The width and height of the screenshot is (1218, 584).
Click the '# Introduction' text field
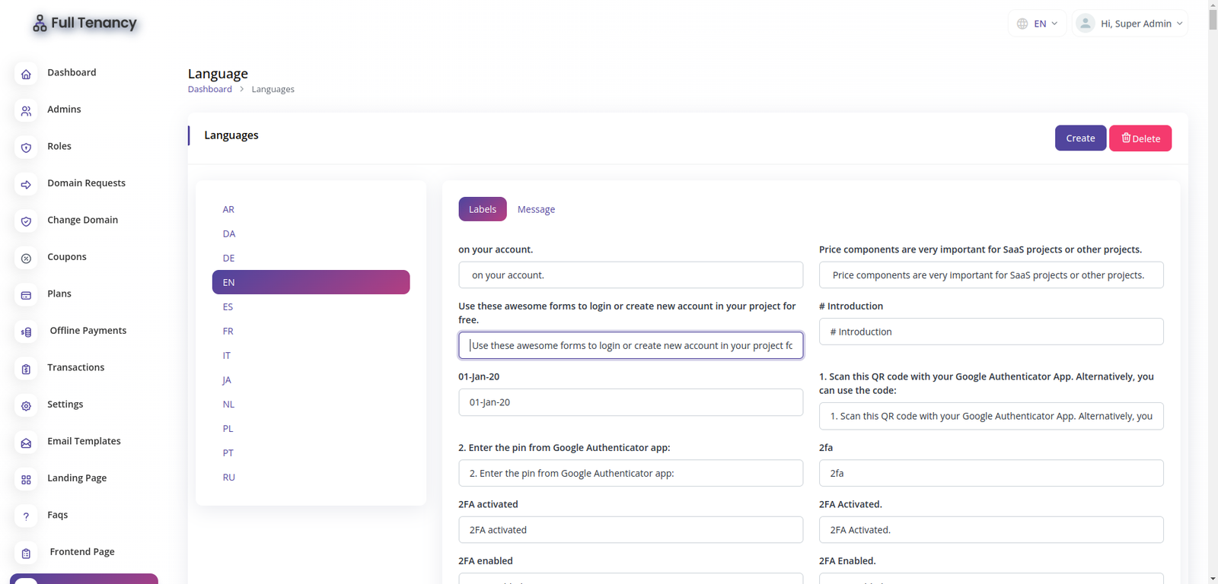point(990,332)
